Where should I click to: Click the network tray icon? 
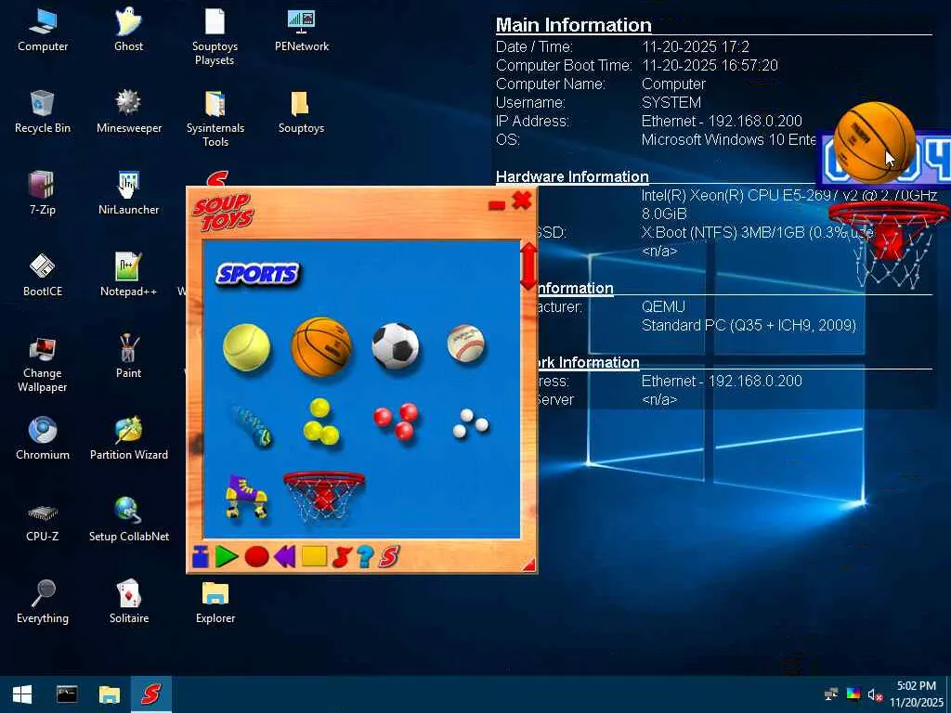[831, 694]
